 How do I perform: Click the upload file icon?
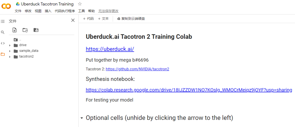14,30
